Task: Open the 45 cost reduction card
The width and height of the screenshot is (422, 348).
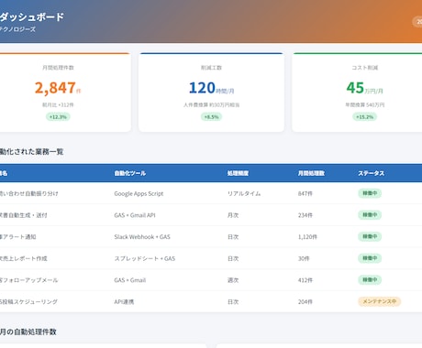Action: [x=357, y=92]
